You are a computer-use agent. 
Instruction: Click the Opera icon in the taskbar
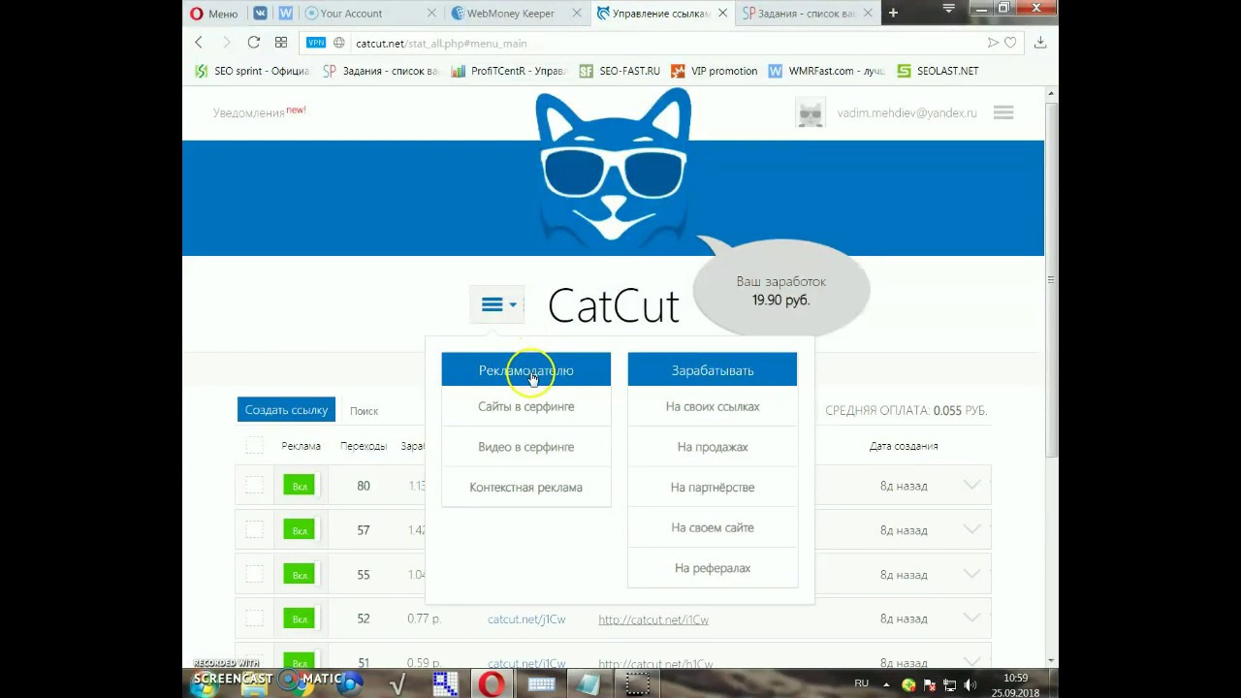click(492, 684)
